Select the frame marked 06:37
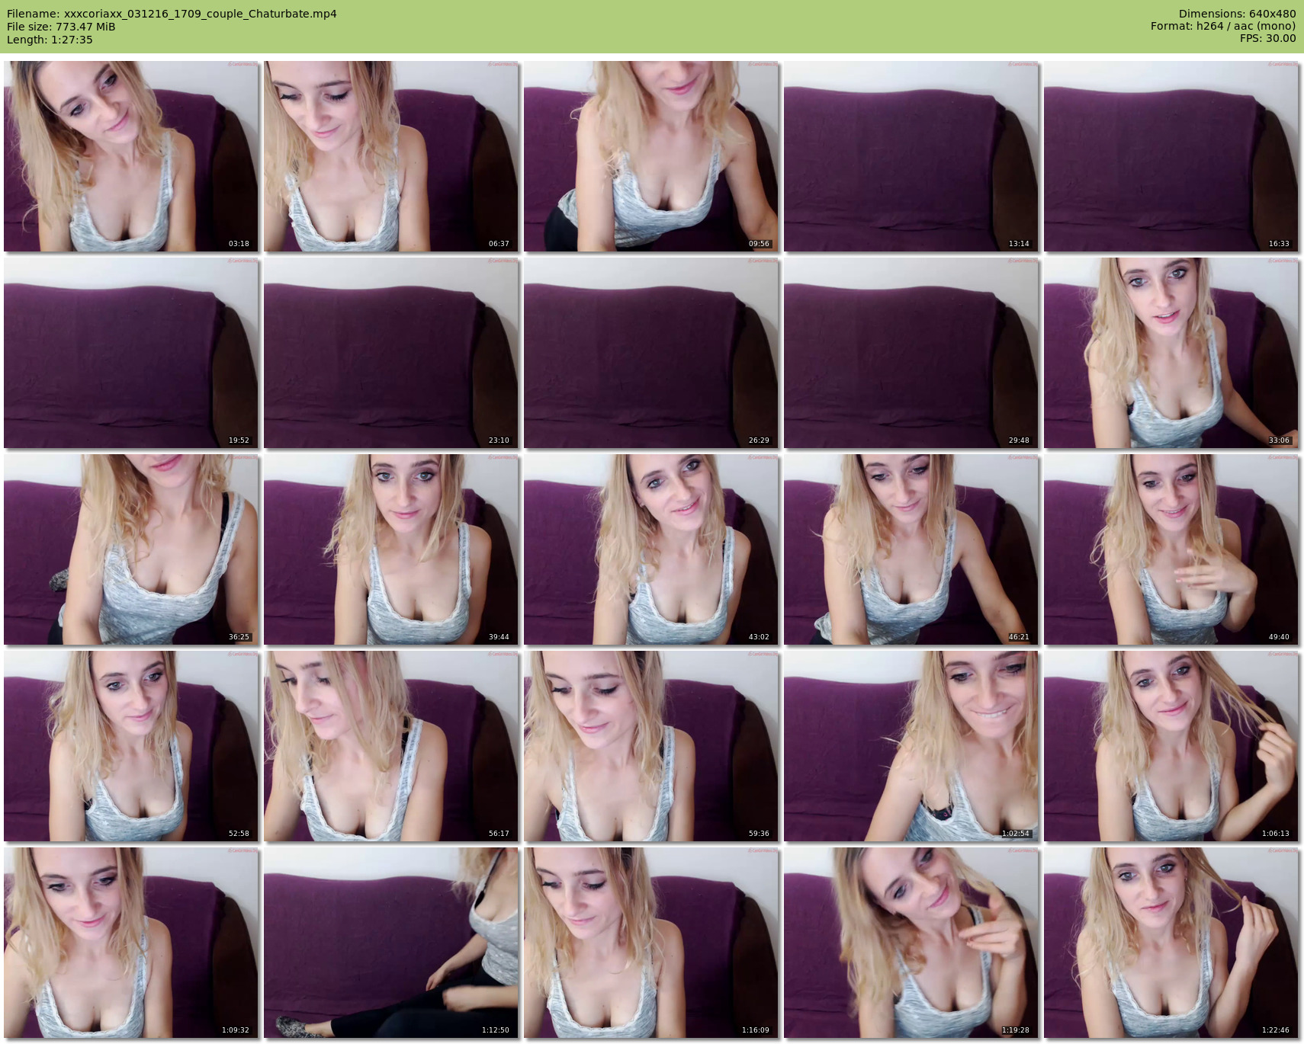 click(x=391, y=156)
